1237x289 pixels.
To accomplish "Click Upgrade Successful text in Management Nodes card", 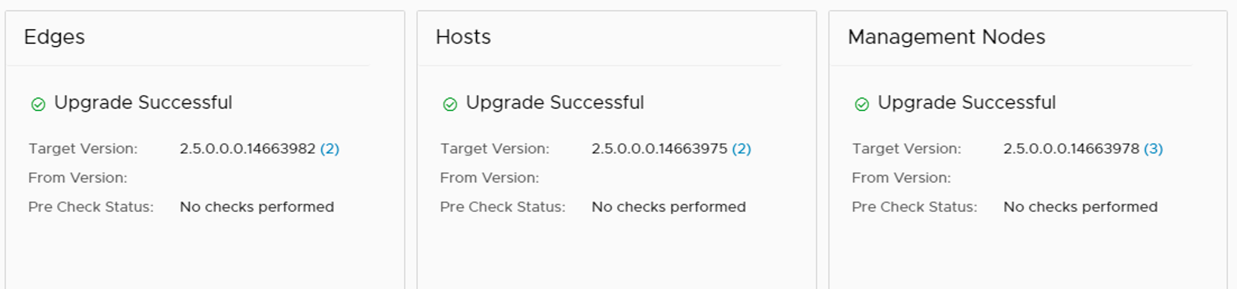I will click(966, 103).
